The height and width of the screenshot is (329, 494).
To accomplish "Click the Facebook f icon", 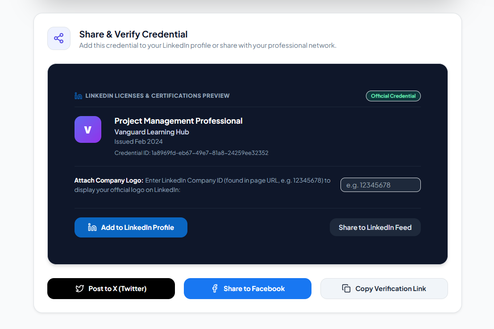I will point(215,289).
